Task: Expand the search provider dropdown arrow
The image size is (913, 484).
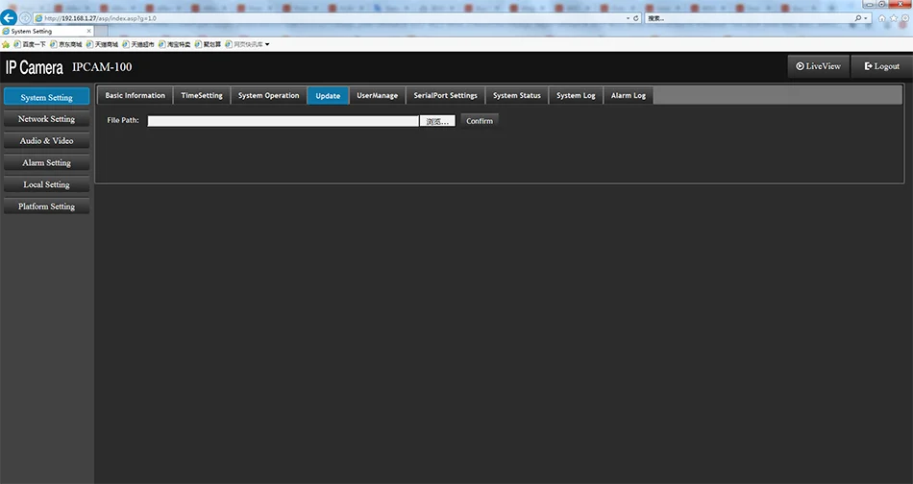Action: click(866, 18)
